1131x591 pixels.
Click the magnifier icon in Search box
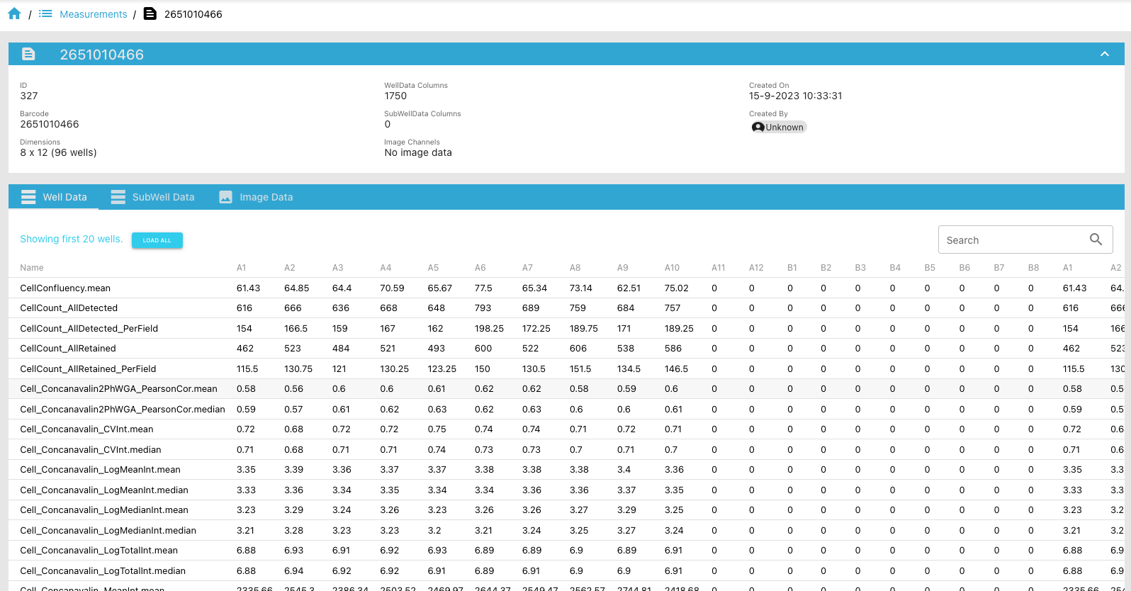tap(1096, 240)
